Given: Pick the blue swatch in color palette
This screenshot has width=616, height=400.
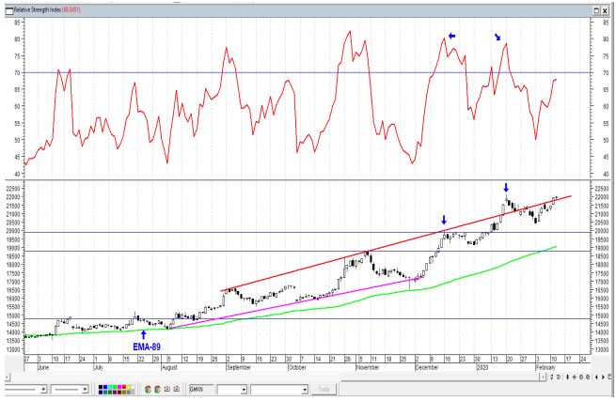Looking at the screenshot, I should (x=105, y=387).
